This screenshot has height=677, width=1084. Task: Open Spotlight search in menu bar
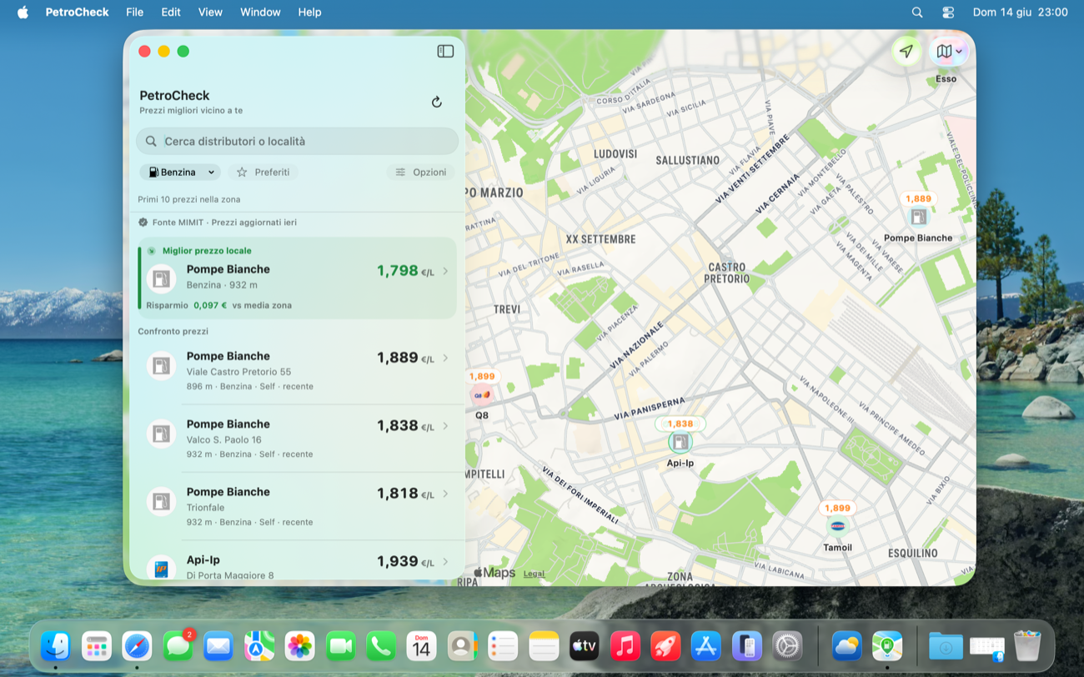coord(917,13)
